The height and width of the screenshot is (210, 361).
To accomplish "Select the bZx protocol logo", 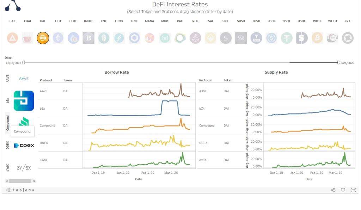I will (x=24, y=101).
